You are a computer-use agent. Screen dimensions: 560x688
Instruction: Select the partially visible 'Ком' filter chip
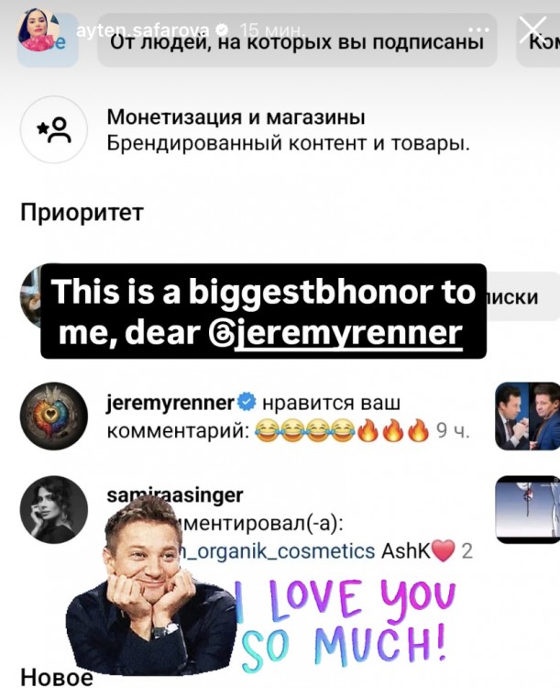(539, 40)
